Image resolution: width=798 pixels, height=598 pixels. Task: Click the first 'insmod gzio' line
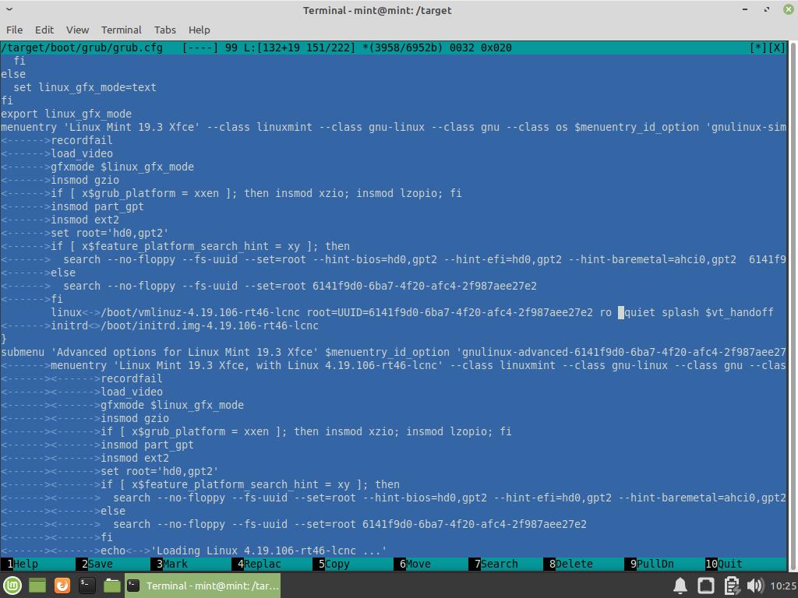(x=85, y=180)
